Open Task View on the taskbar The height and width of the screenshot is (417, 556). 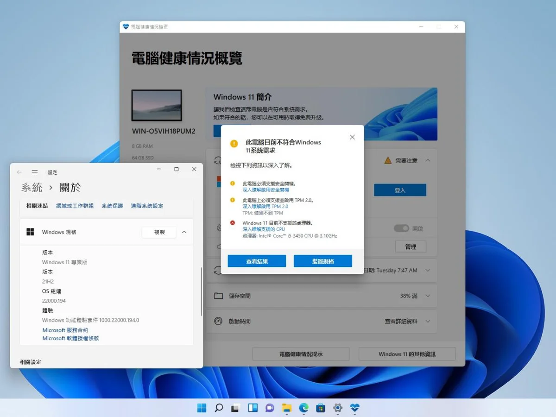tap(236, 408)
